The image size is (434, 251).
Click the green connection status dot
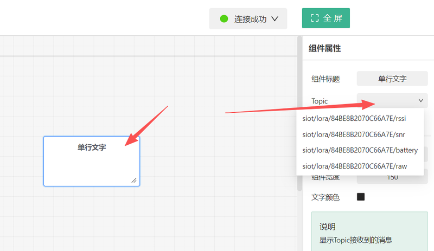[224, 19]
